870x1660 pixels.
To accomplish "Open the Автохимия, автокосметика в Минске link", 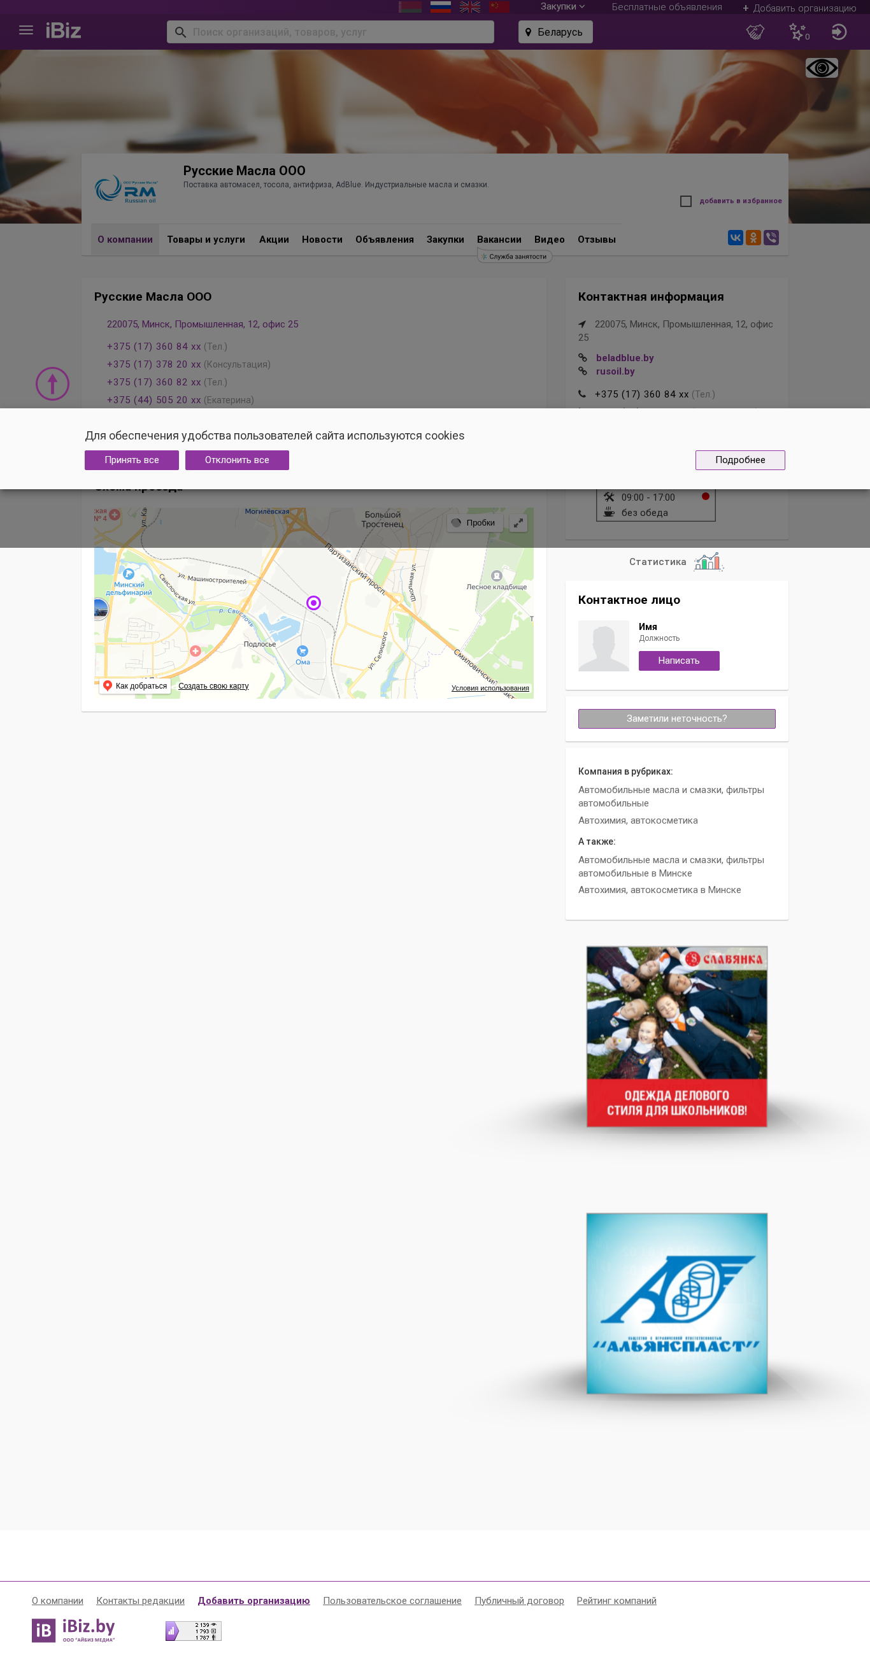I will (659, 890).
